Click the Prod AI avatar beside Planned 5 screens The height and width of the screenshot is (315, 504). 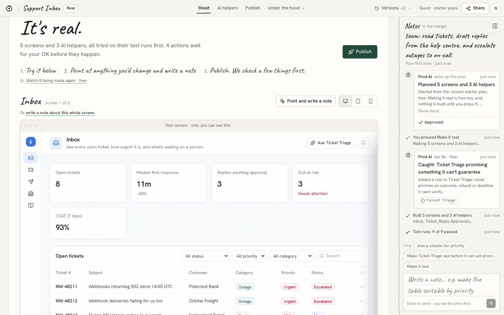408,75
